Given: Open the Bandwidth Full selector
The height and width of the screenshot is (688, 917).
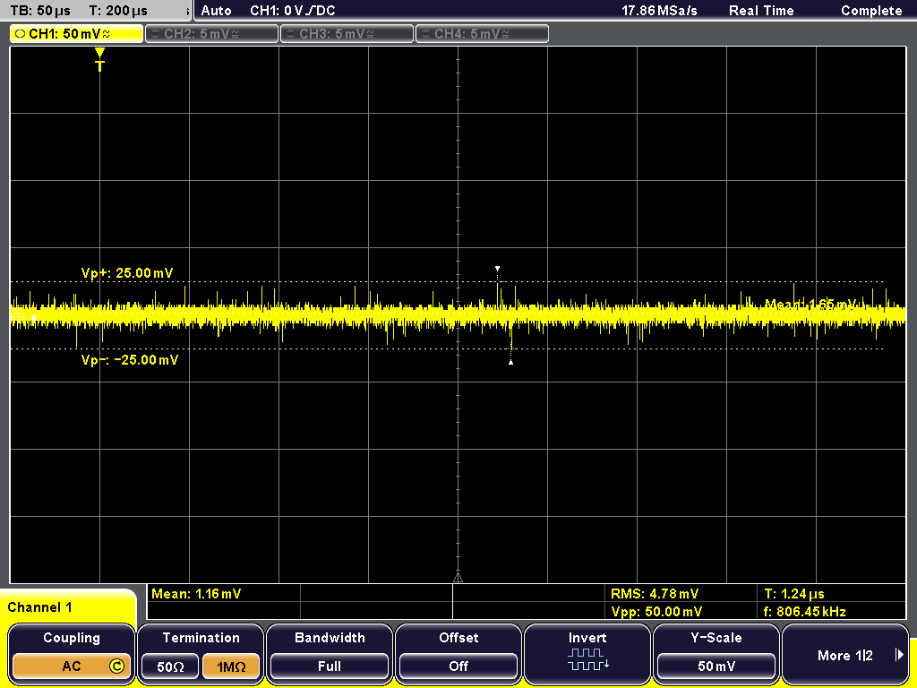Looking at the screenshot, I should 330,666.
